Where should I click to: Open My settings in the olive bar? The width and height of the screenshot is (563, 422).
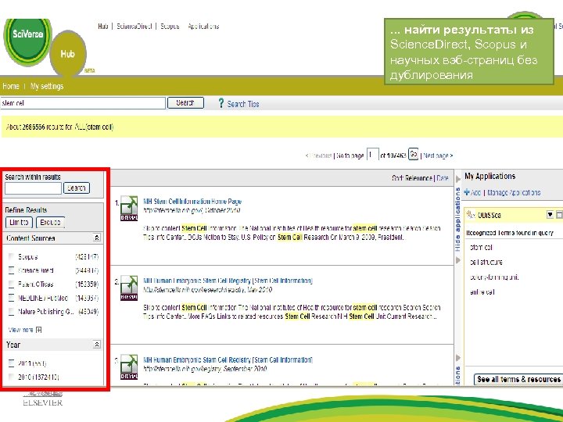(47, 86)
